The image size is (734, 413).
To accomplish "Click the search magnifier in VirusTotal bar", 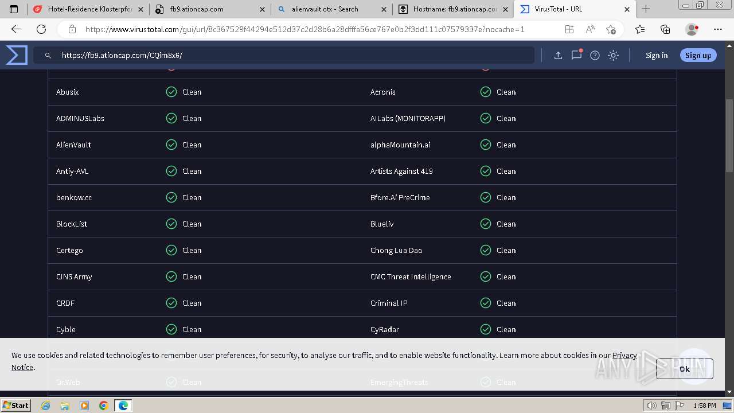I will coord(48,55).
